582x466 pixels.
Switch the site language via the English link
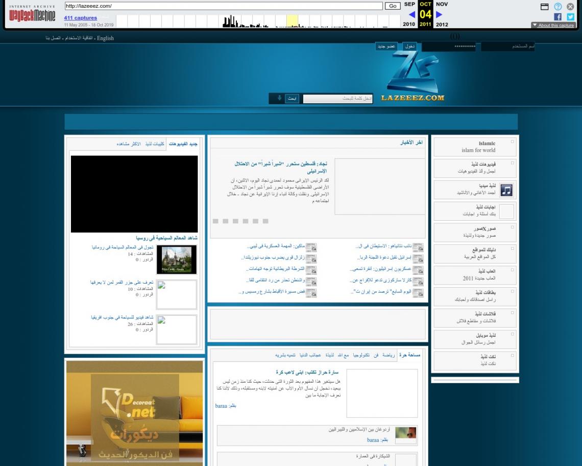(105, 38)
